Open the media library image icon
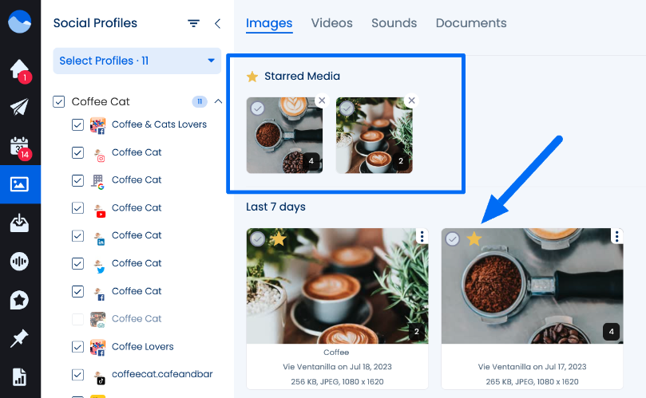646x398 pixels. pos(19,184)
